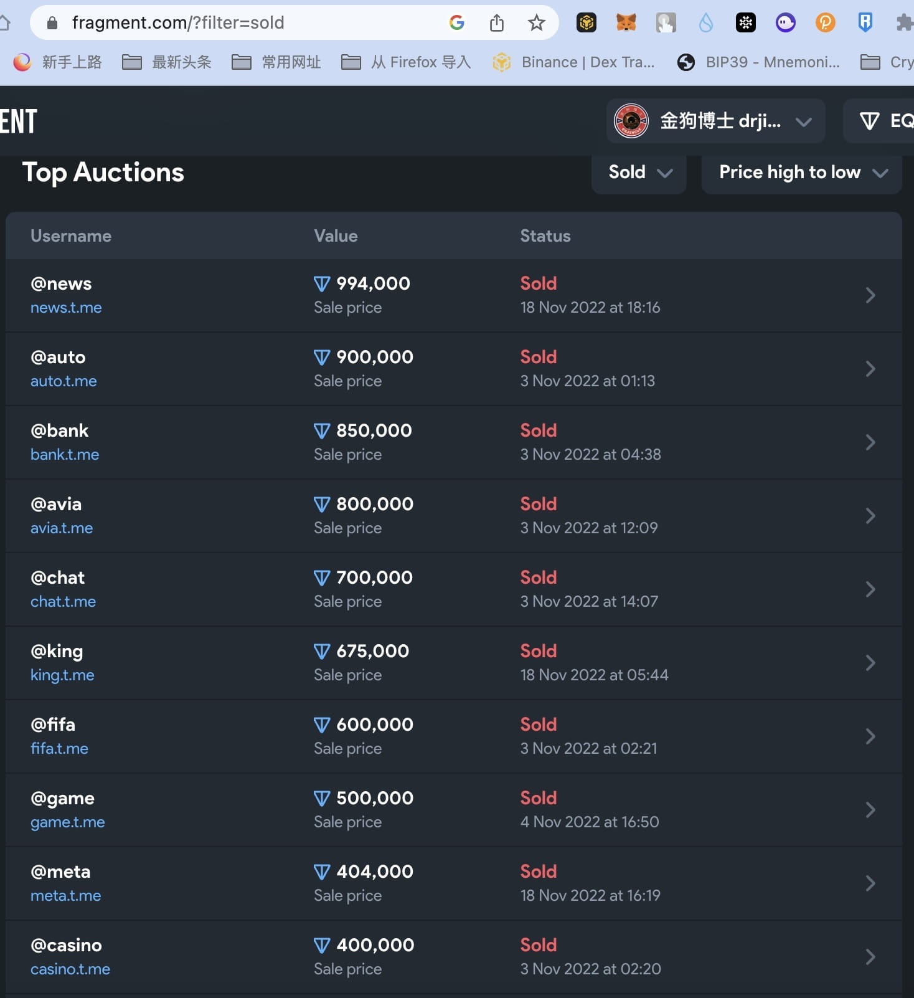Open the news.t.me username link

click(x=66, y=307)
